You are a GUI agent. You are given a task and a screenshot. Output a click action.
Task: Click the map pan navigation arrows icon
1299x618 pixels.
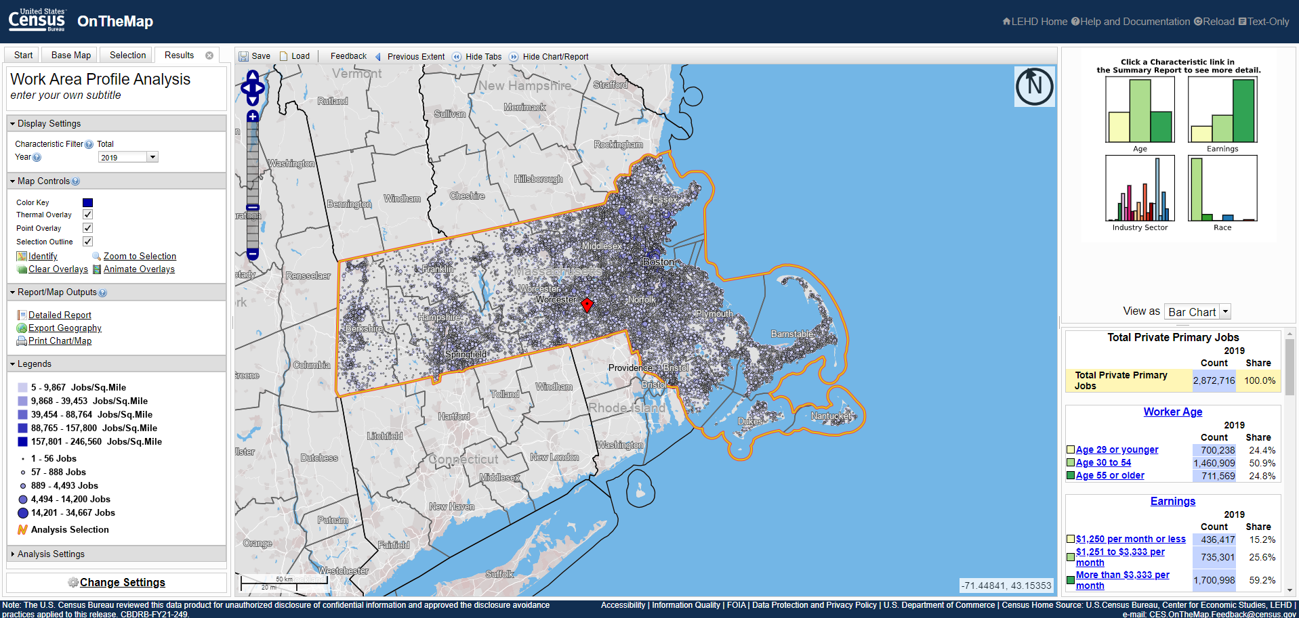tap(253, 87)
